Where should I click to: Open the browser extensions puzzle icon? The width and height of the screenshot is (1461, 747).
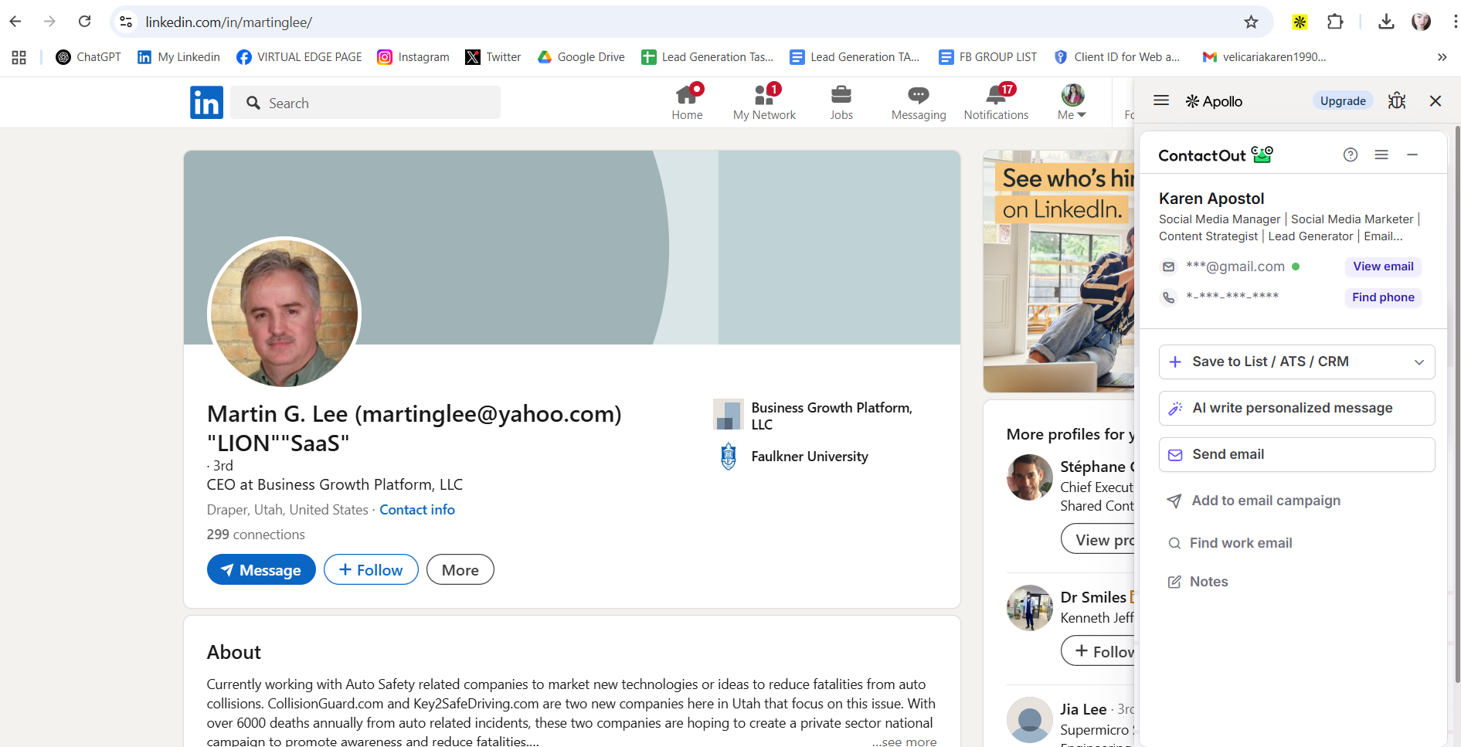pyautogui.click(x=1335, y=22)
